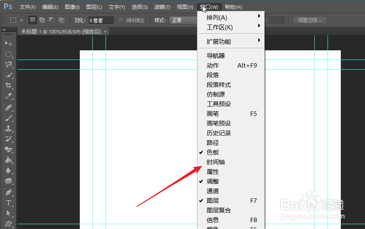Screen dimensions: 365x229
Task: Open the 帮助(H) menu
Action: (x=233, y=7)
